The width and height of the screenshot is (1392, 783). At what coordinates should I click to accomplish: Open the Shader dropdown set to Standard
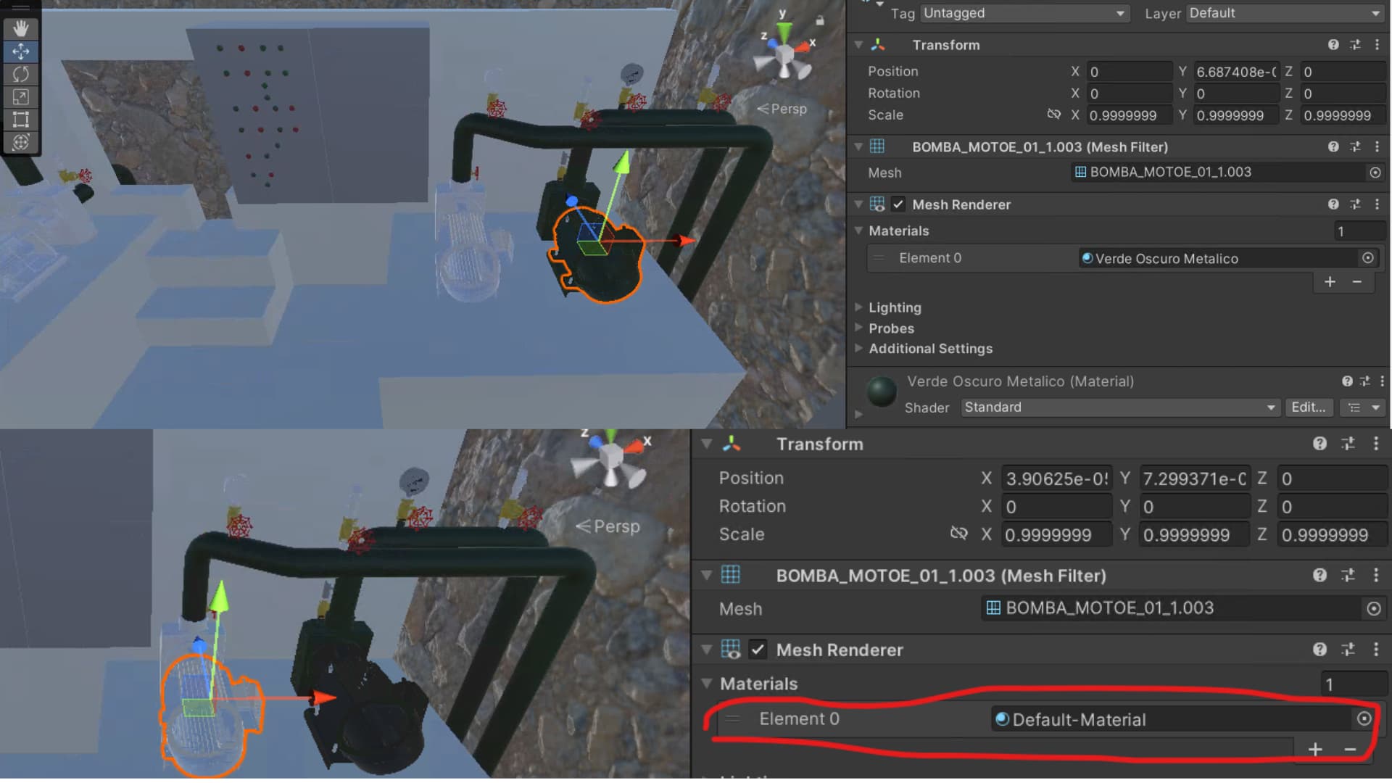(1119, 407)
